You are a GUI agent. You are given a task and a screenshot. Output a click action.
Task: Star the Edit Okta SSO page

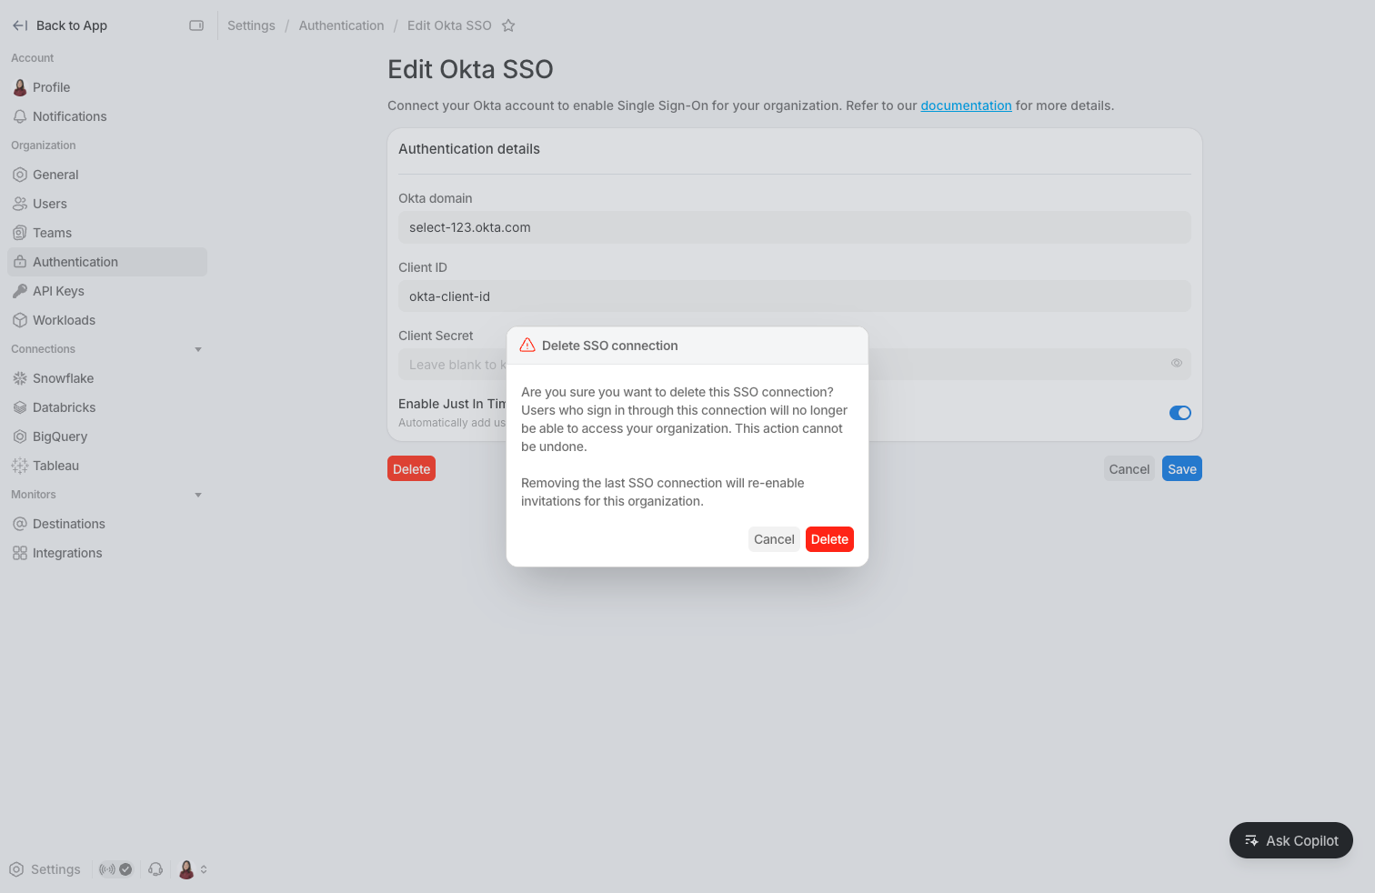click(508, 25)
